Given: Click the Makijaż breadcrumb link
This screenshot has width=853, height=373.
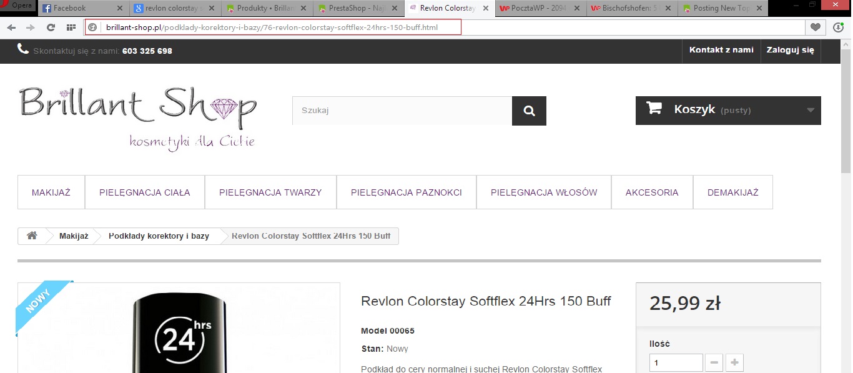Looking at the screenshot, I should click(74, 236).
